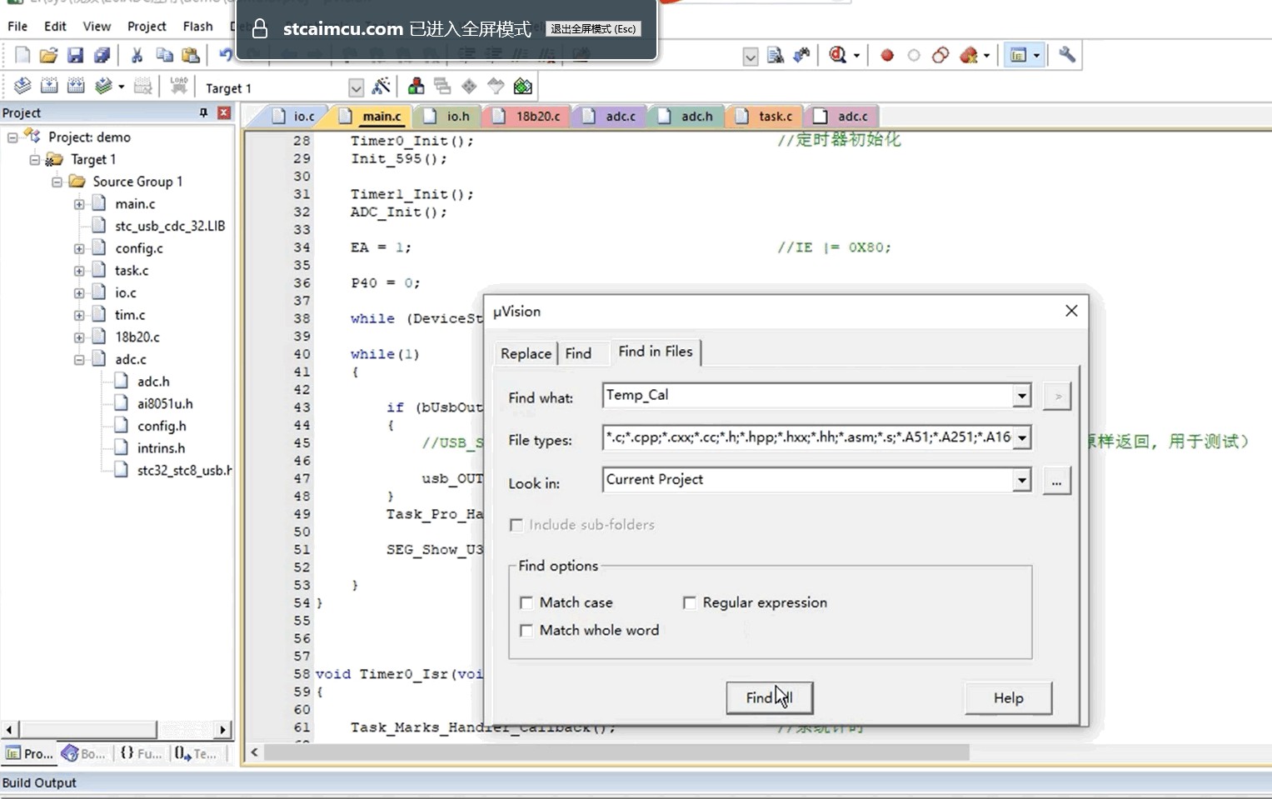Click the Find what input field
This screenshot has height=799, width=1272.
coord(807,396)
